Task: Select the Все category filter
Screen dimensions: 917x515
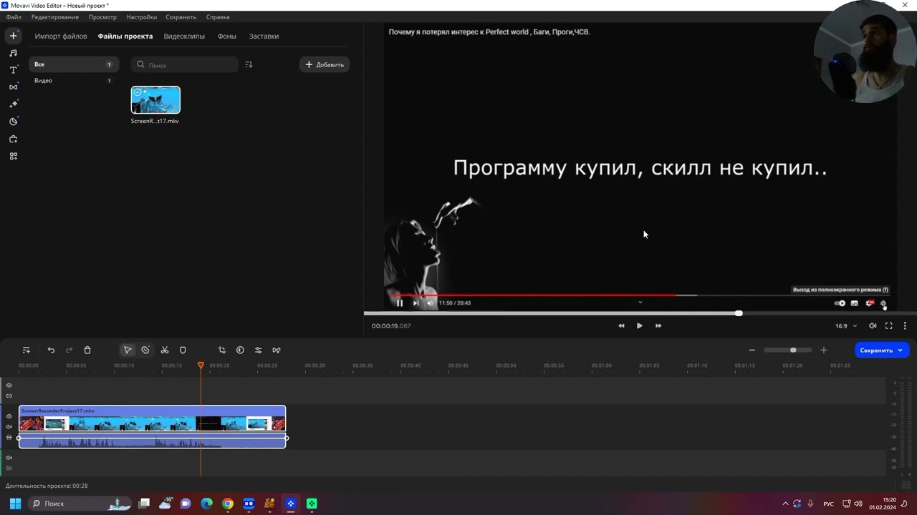Action: tap(73, 64)
